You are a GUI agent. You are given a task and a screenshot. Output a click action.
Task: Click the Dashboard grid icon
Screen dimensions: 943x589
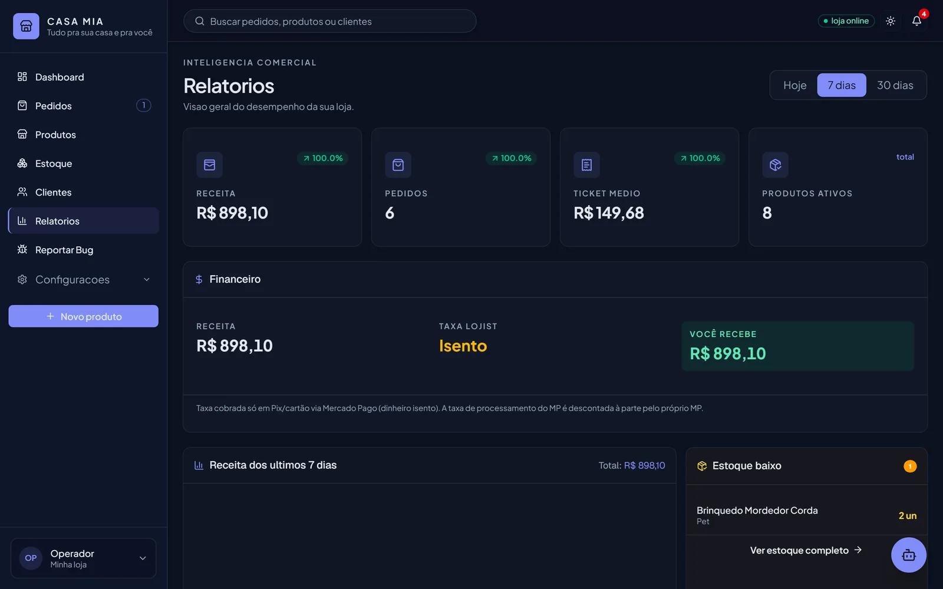pyautogui.click(x=22, y=77)
